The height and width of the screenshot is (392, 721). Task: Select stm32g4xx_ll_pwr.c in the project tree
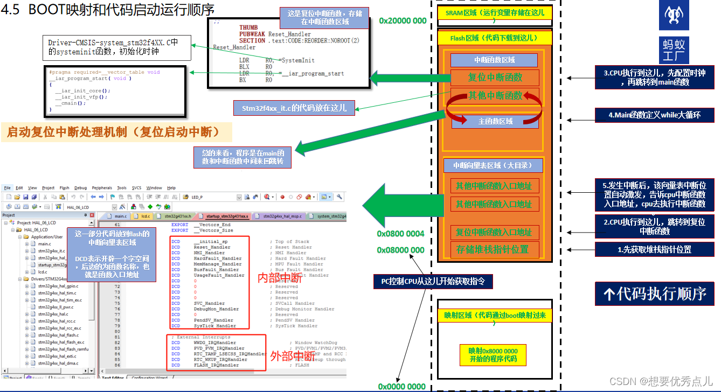coord(56,307)
